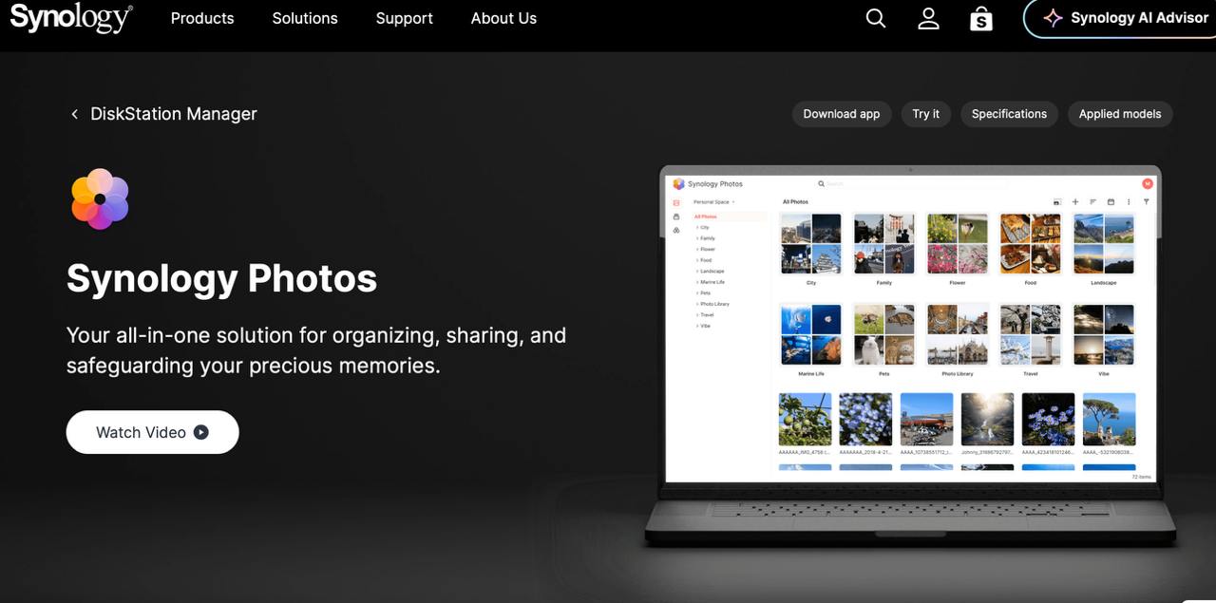This screenshot has width=1216, height=603.
Task: Open the user account icon
Action: point(928,18)
